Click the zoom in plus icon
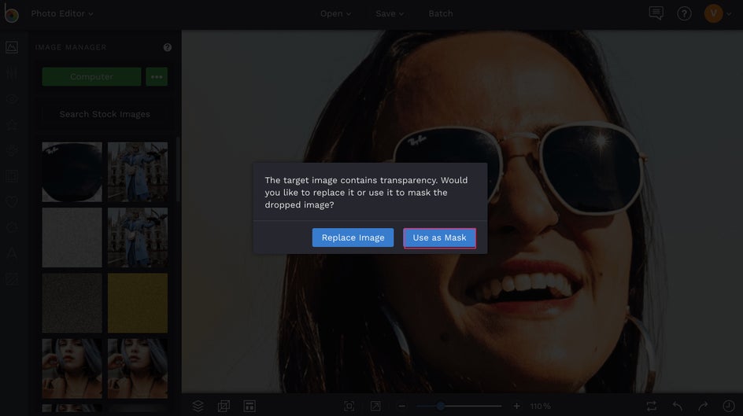The width and height of the screenshot is (743, 416). (516, 406)
